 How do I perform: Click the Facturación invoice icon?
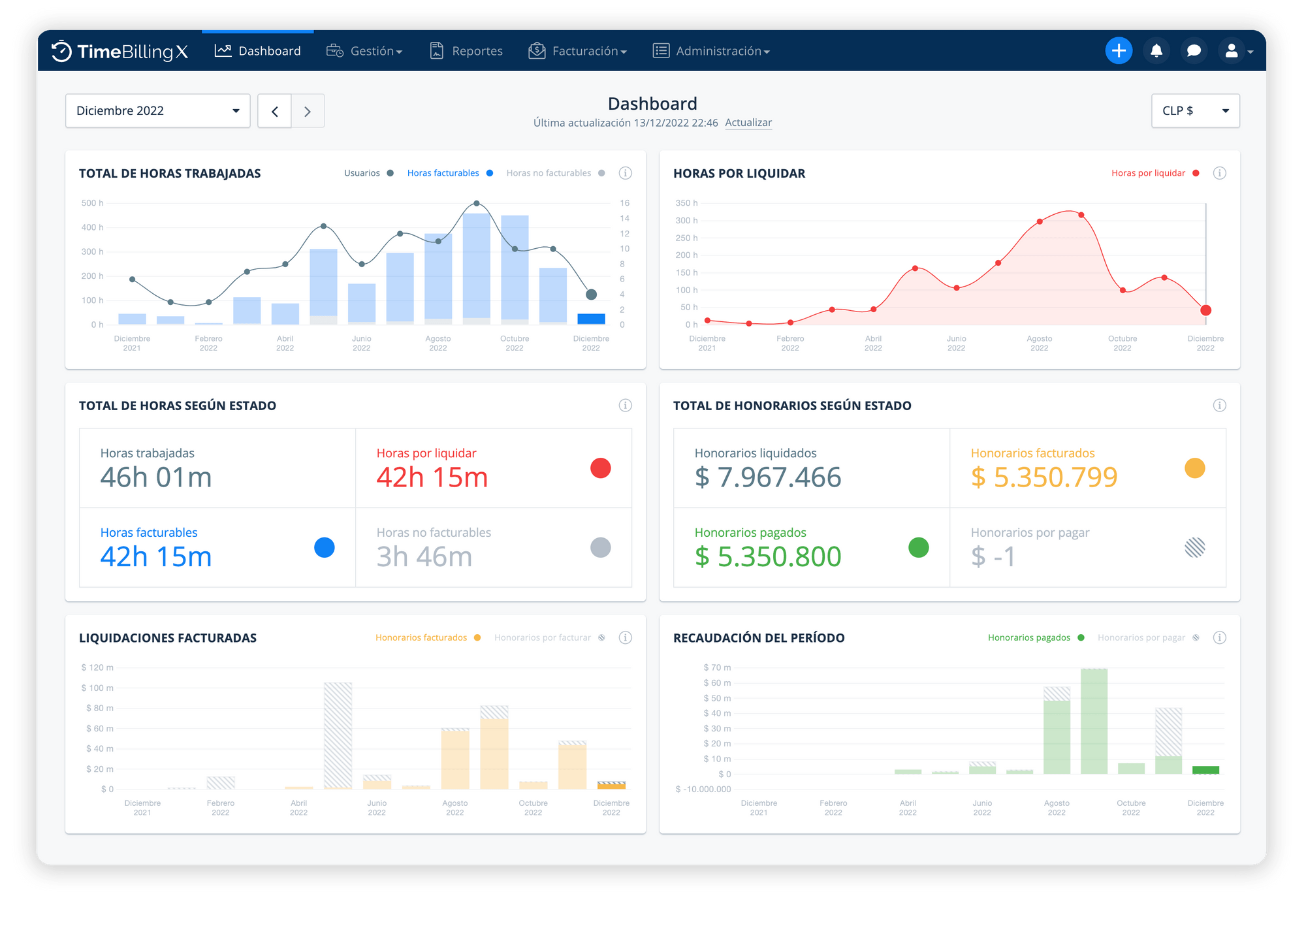pyautogui.click(x=536, y=50)
